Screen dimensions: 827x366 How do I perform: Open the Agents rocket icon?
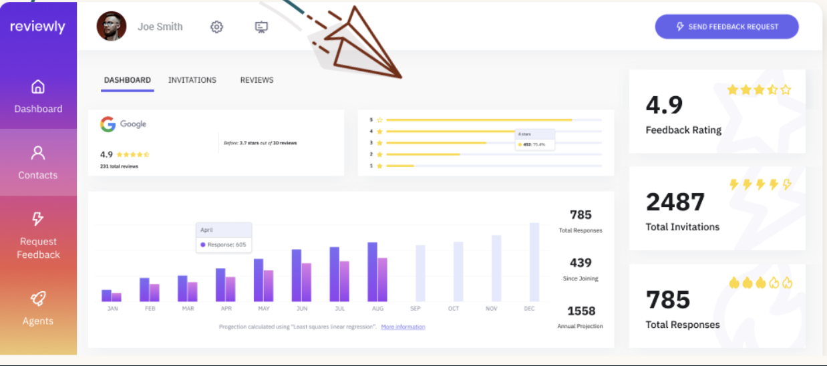[38, 299]
